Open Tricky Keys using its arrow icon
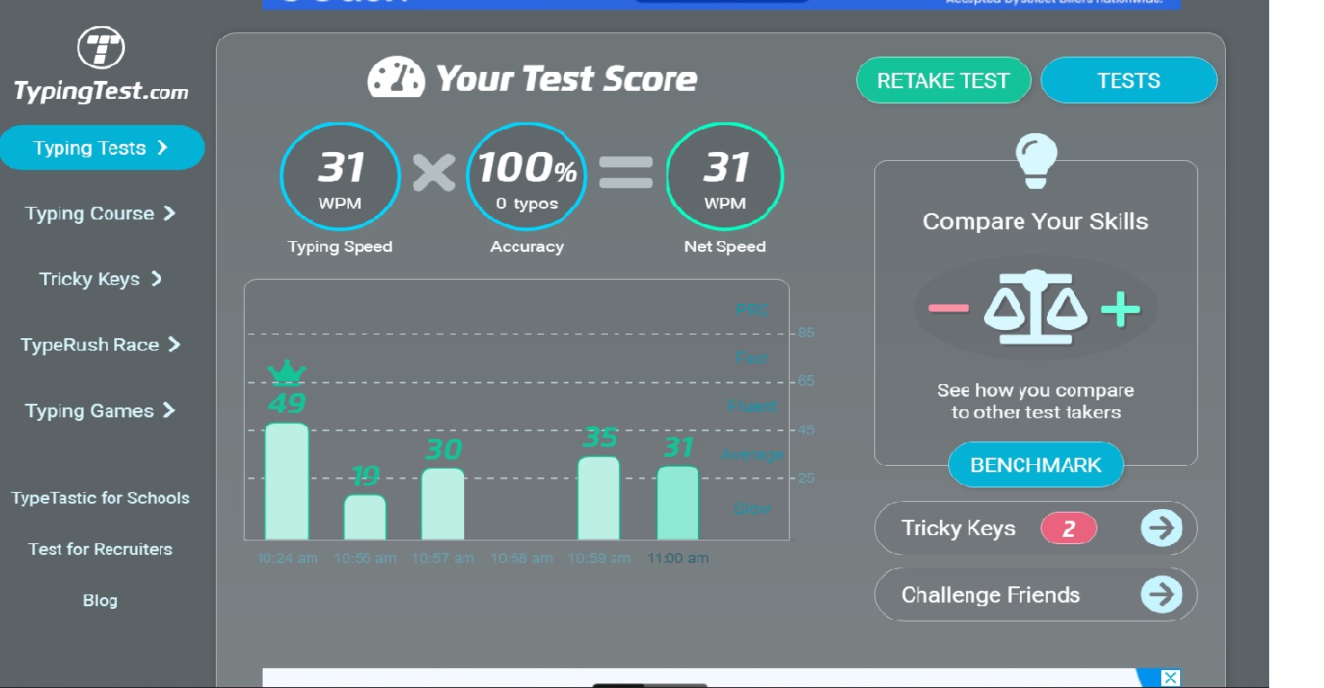The image size is (1324, 688). tap(1161, 529)
